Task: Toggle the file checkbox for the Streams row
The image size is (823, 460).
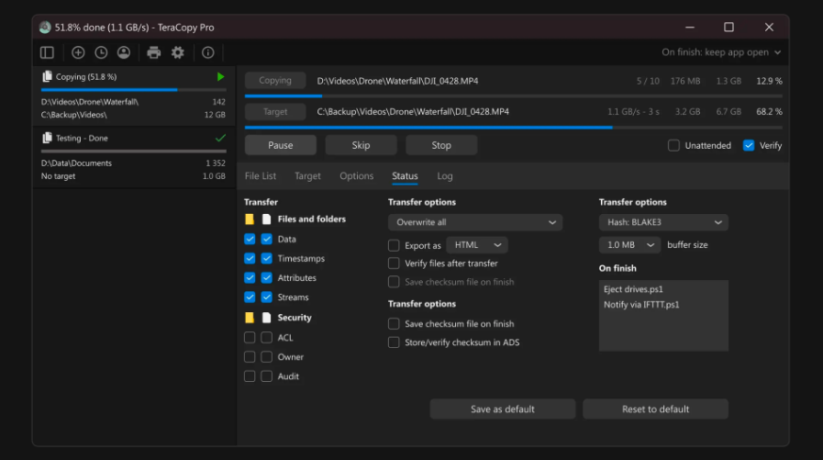Action: 267,297
